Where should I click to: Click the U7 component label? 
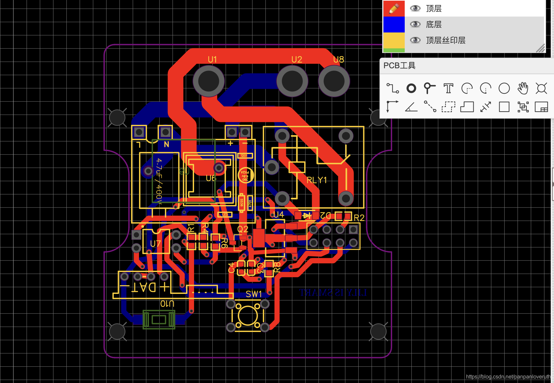(155, 244)
